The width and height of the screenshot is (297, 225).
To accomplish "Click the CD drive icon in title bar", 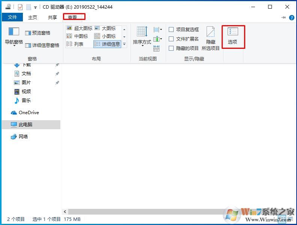I will tap(8, 7).
